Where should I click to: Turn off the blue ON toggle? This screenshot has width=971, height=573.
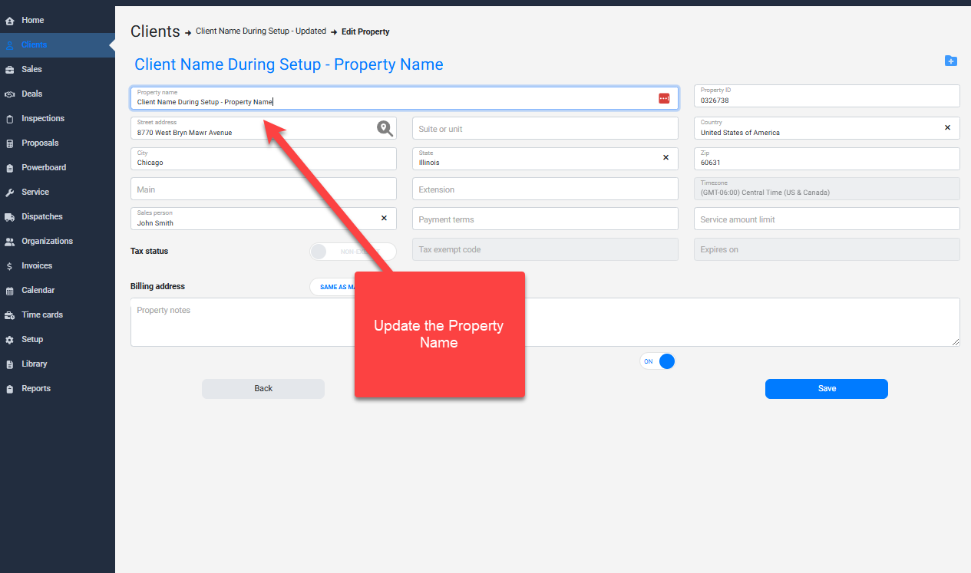pyautogui.click(x=658, y=361)
